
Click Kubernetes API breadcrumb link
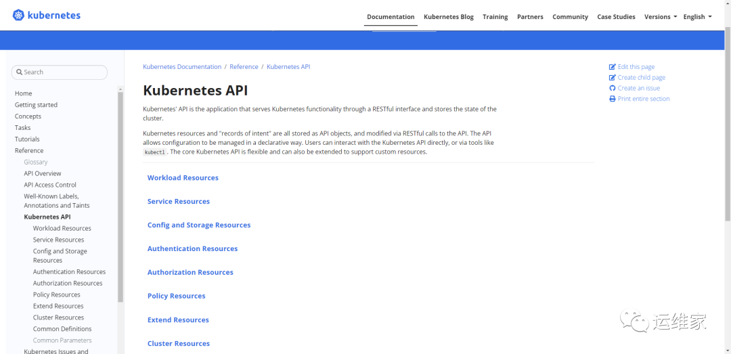tap(288, 67)
